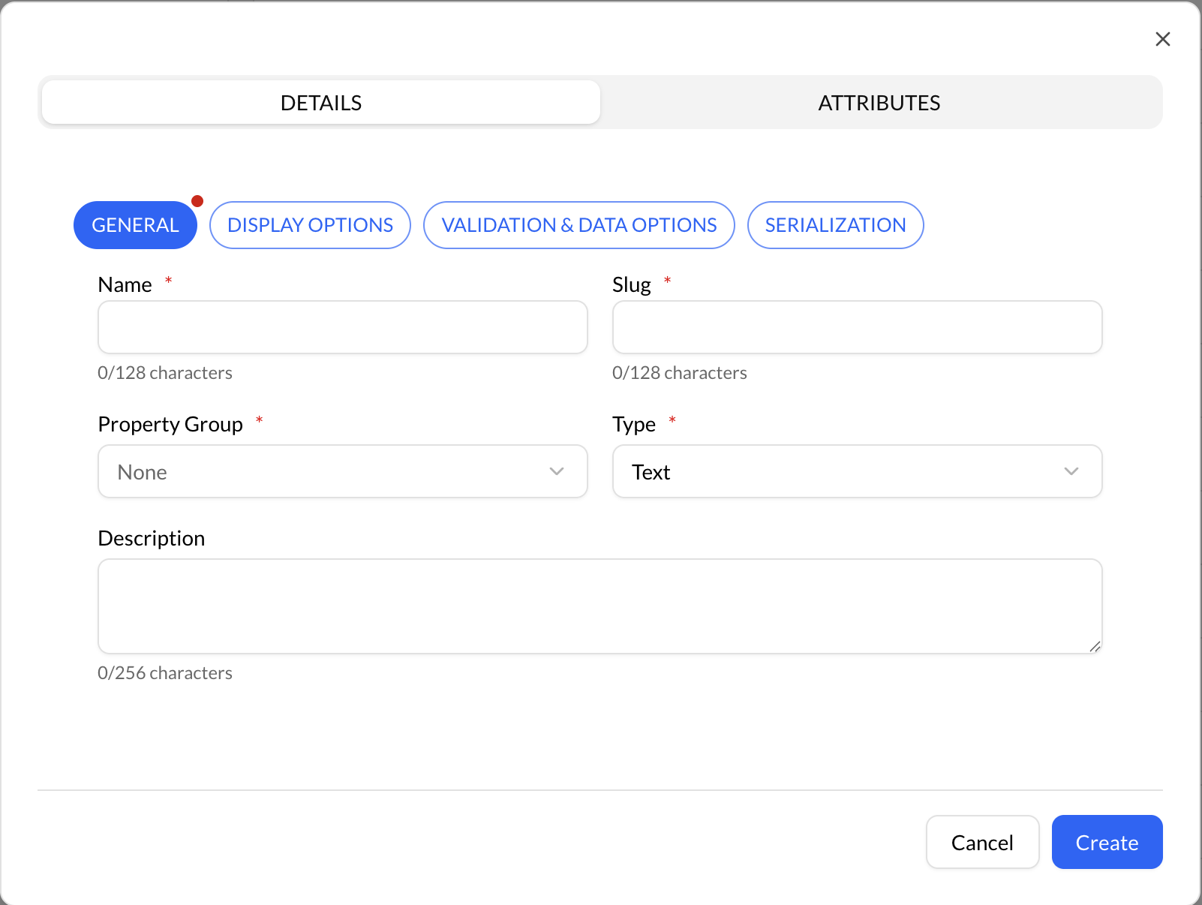Click the chevron arrow in Type field
1202x905 pixels.
(x=1071, y=471)
